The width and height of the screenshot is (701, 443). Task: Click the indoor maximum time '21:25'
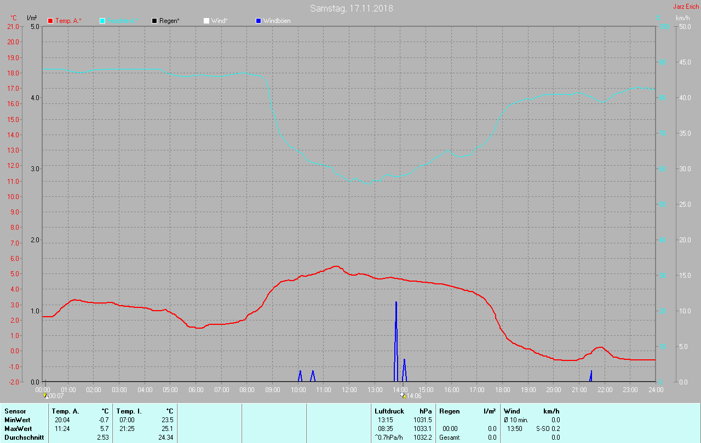pyautogui.click(x=127, y=428)
